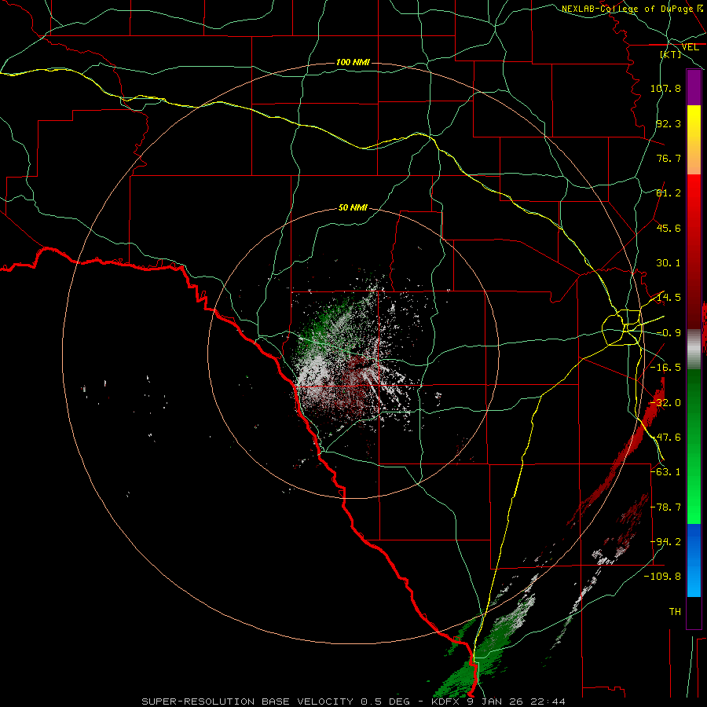The image size is (707, 707).
Task: Click the -78.7 velocity scale value
Action: coord(665,507)
